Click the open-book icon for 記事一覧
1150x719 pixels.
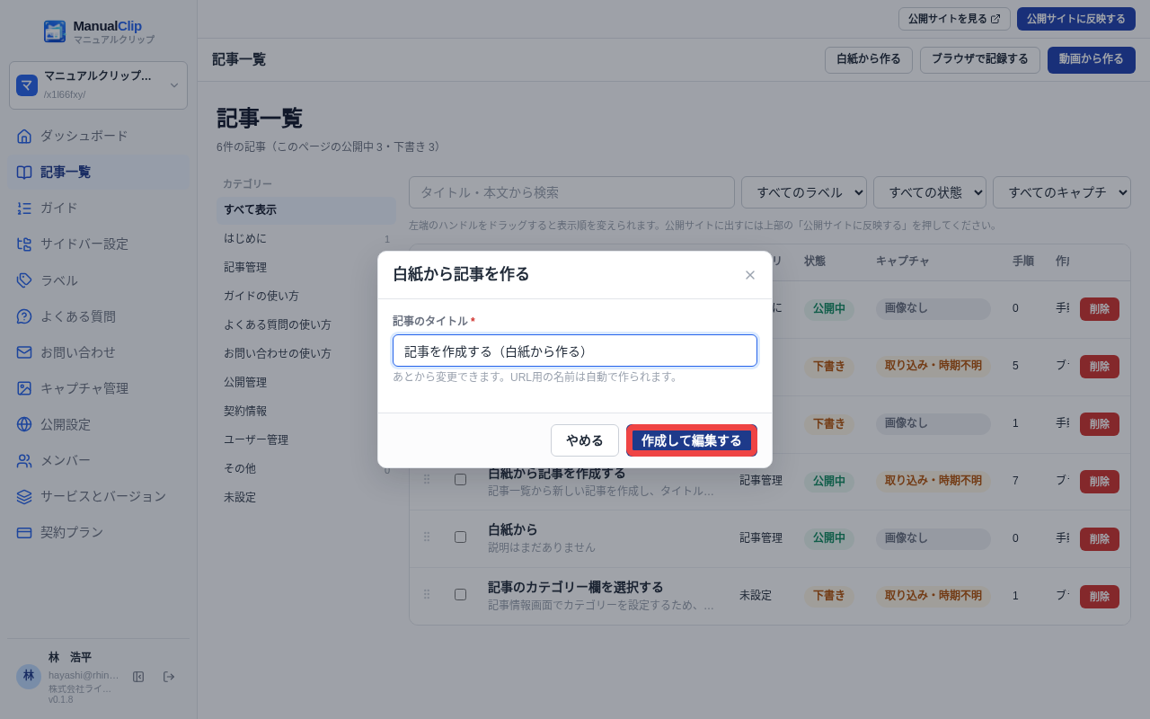pos(24,172)
